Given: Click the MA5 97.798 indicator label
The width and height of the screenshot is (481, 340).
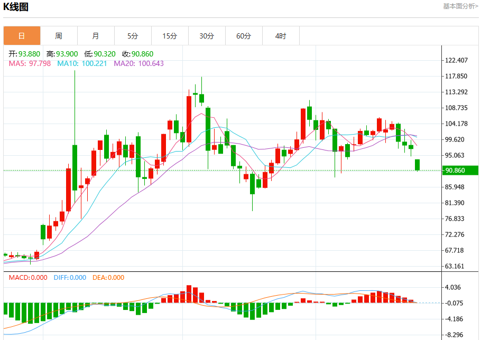Looking at the screenshot, I should point(30,63).
